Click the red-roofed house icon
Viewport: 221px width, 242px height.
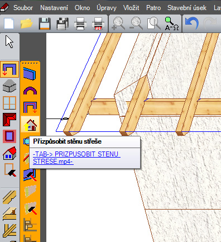pyautogui.click(x=9, y=153)
